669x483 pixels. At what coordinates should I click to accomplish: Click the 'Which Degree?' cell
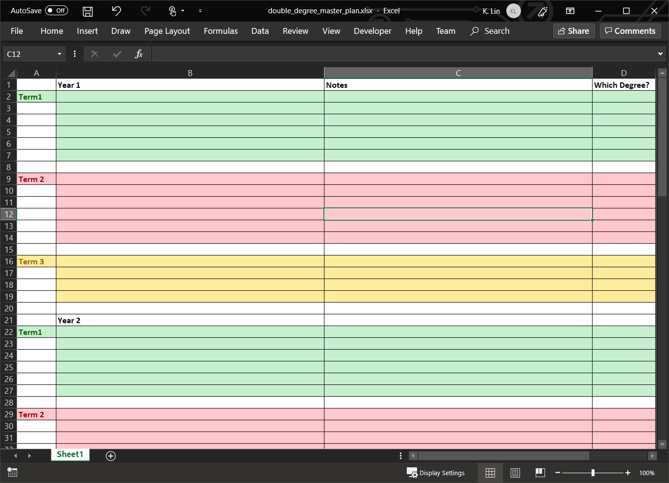pyautogui.click(x=623, y=85)
